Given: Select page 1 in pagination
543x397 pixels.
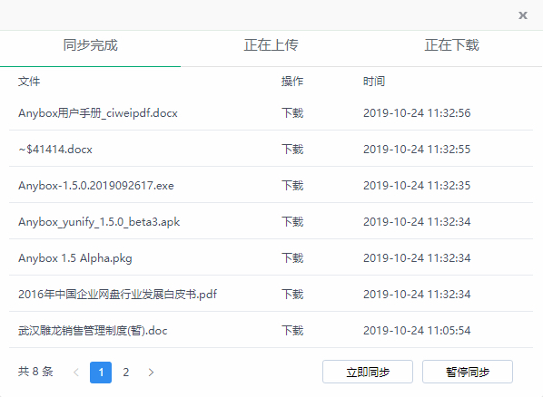Looking at the screenshot, I should pos(101,373).
